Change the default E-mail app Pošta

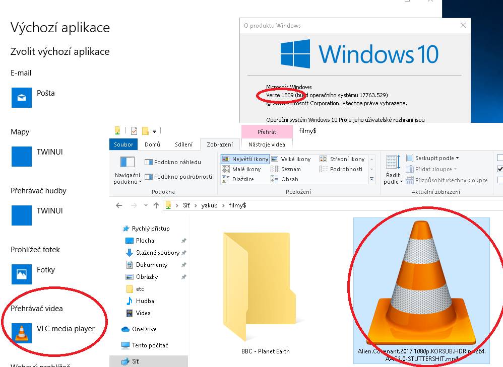(x=33, y=98)
